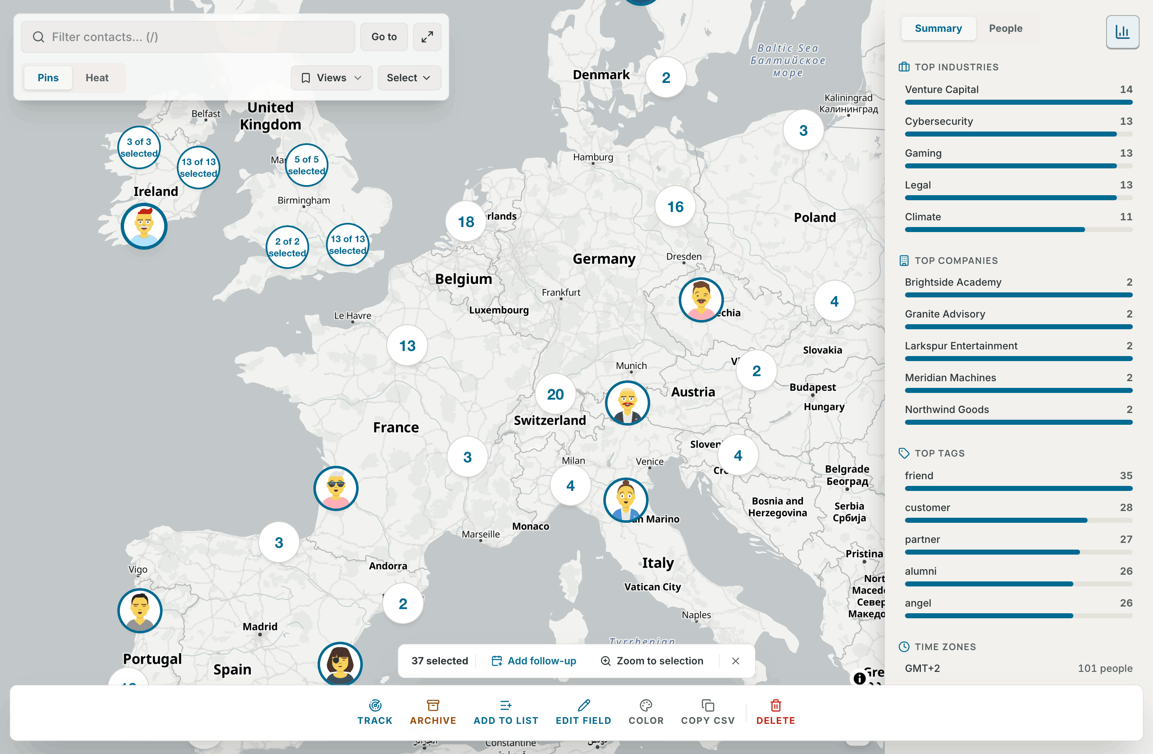Toggle the 5 of 5 selected cluster
The image size is (1153, 754).
(307, 165)
